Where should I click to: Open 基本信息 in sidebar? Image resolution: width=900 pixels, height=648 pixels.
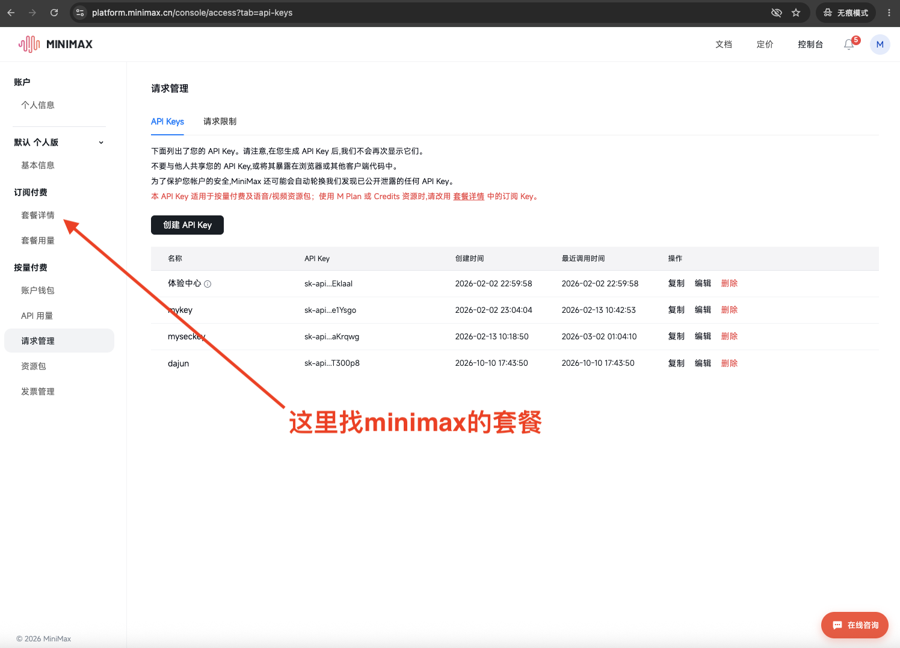point(38,165)
